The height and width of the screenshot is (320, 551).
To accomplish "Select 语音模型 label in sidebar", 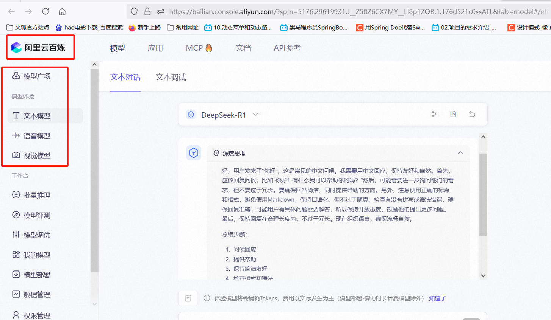I will click(37, 136).
